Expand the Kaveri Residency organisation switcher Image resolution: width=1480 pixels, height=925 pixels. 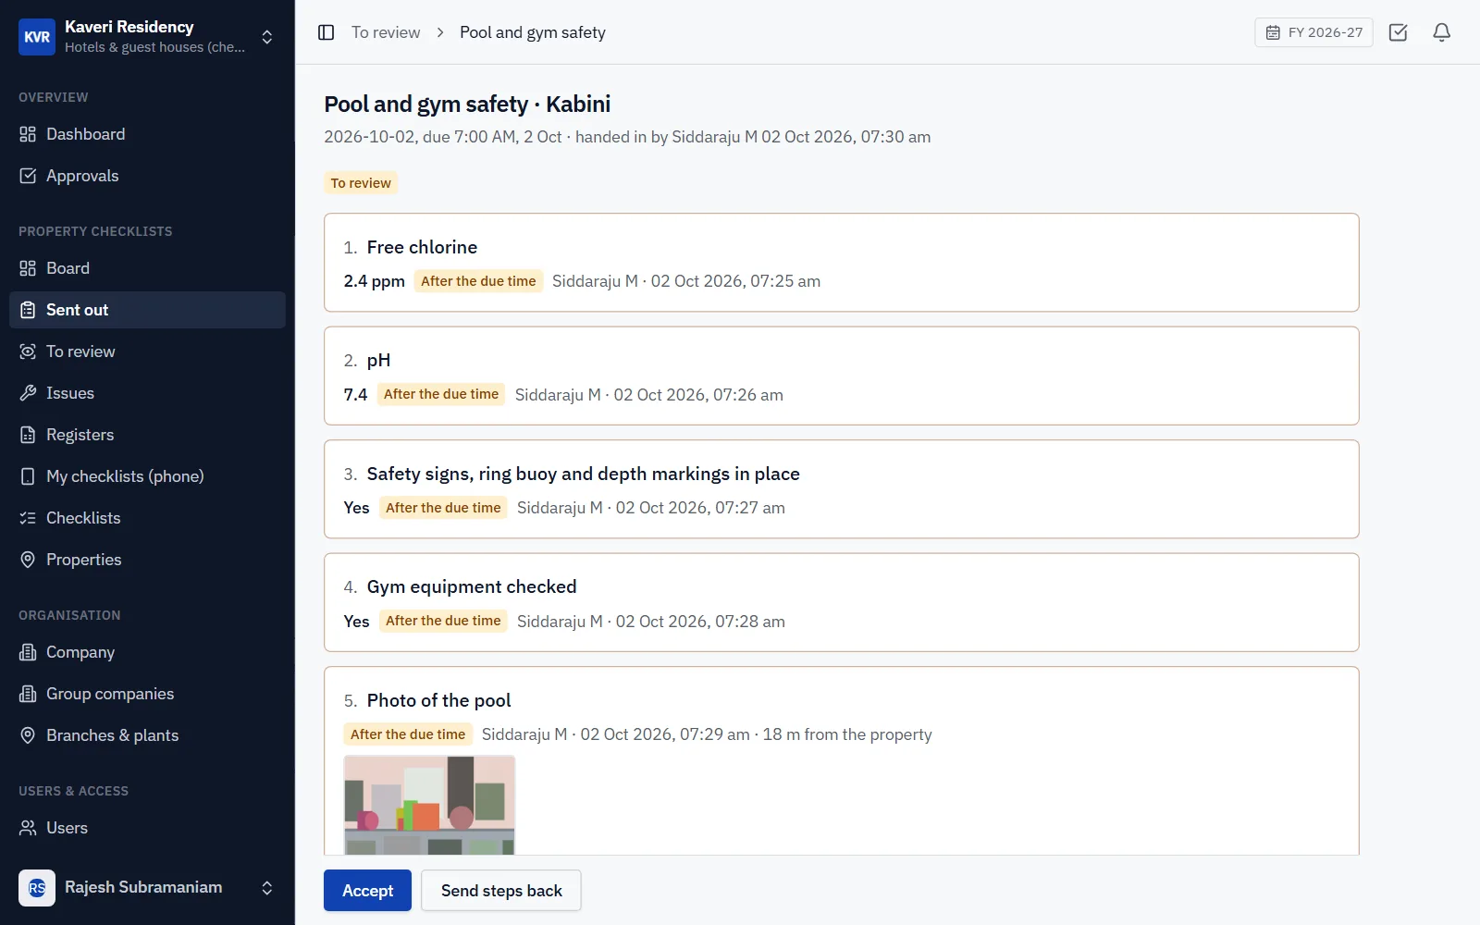267,37
